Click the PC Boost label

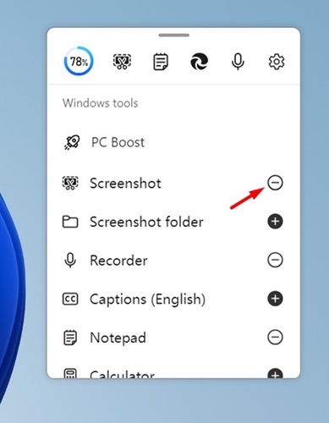tap(118, 142)
